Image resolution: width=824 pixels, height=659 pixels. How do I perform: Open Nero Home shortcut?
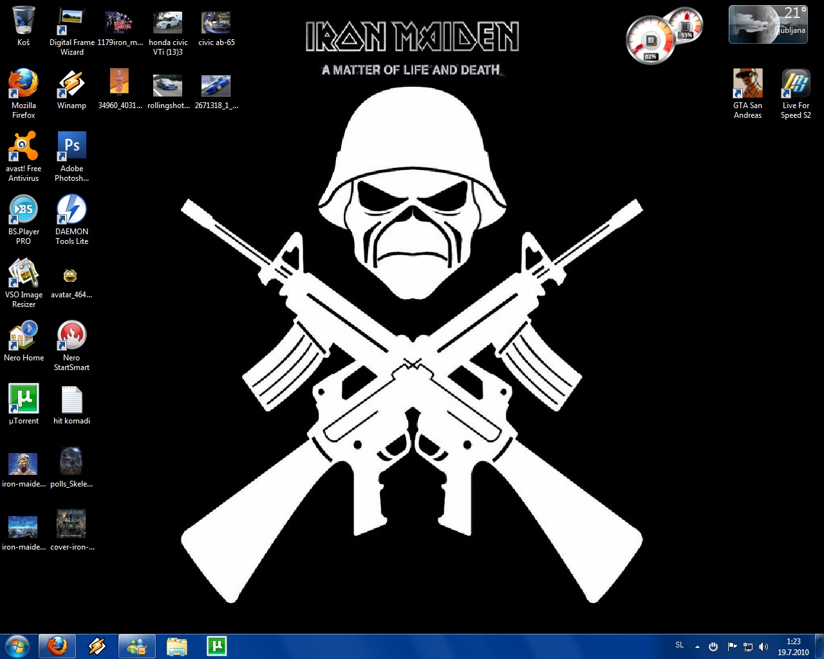pyautogui.click(x=24, y=342)
